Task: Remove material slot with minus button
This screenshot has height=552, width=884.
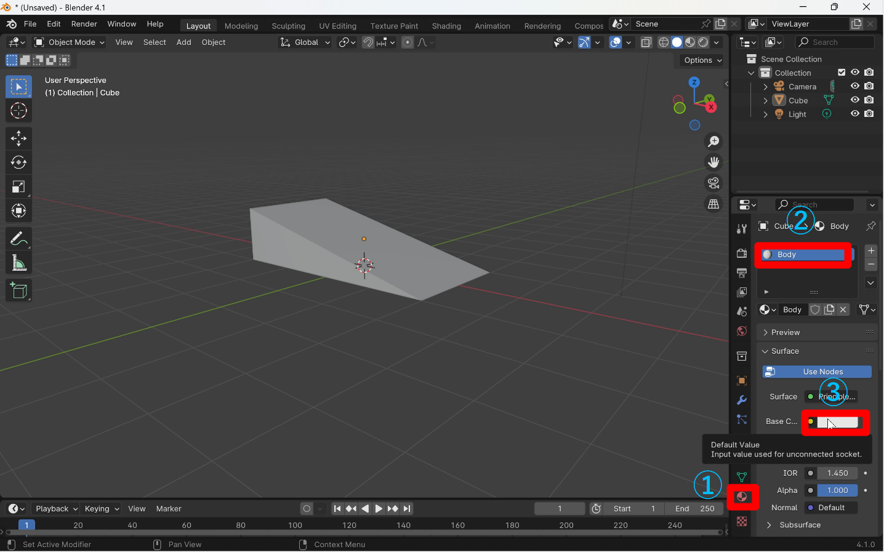Action: (x=871, y=265)
